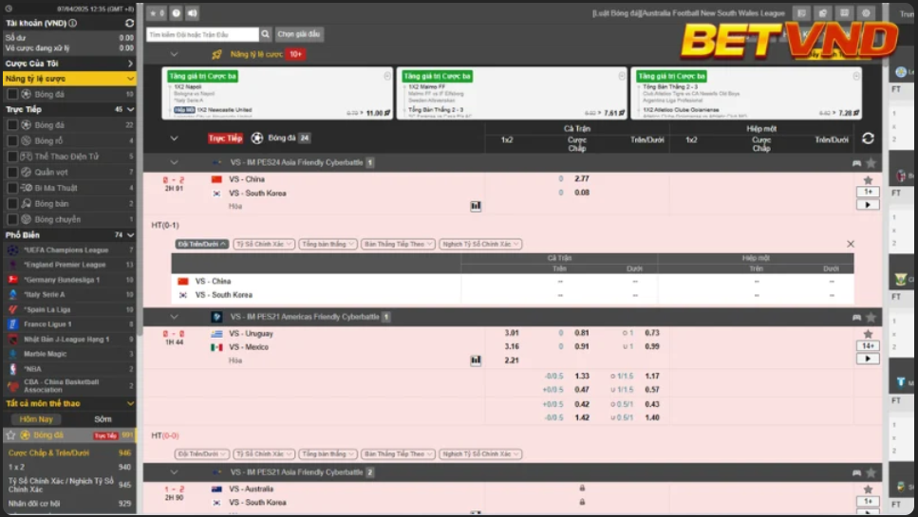Collapse the Phổ Biến section

(x=130, y=234)
